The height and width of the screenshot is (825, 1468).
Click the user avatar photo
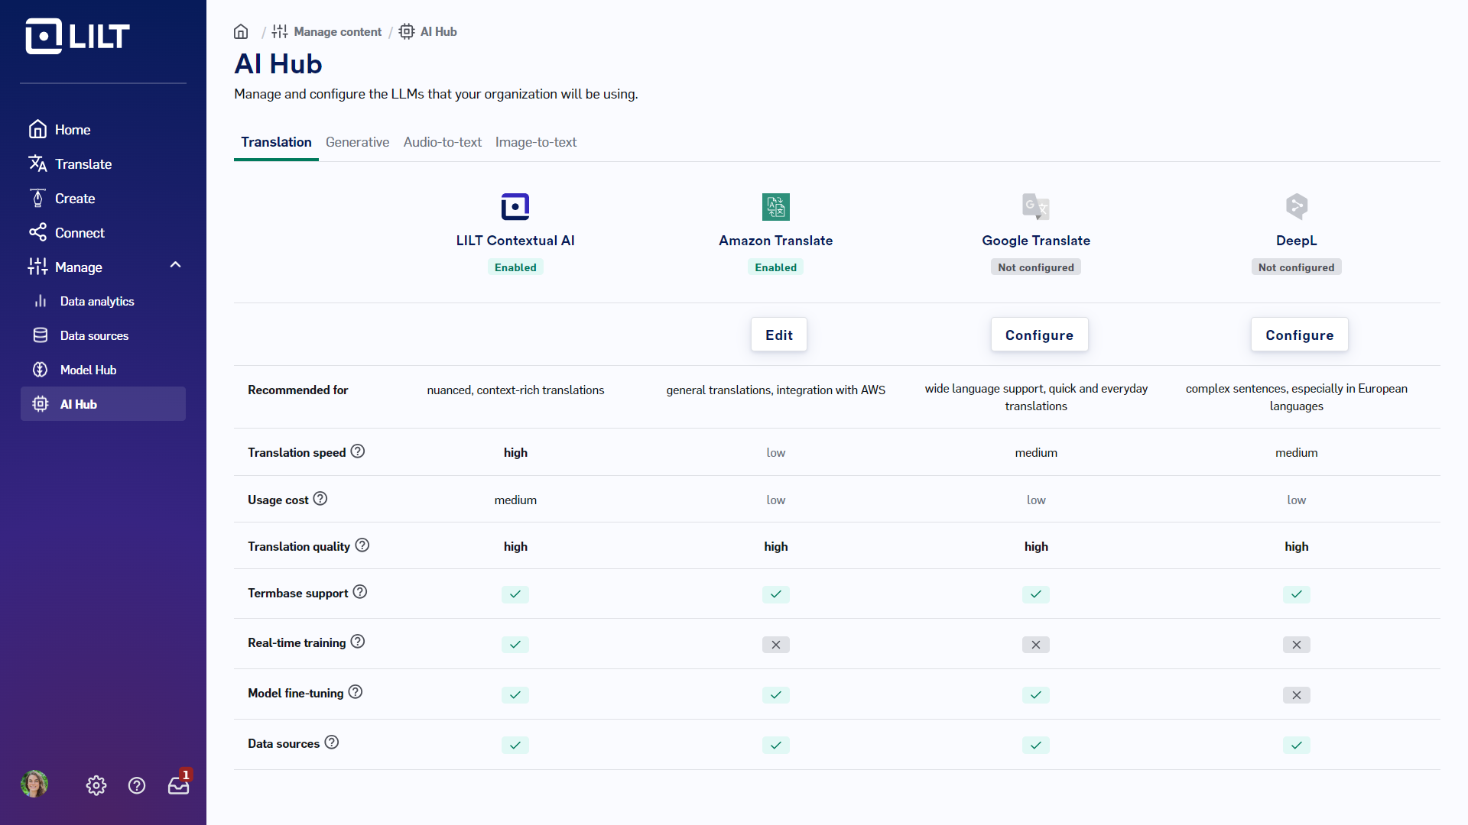point(34,784)
